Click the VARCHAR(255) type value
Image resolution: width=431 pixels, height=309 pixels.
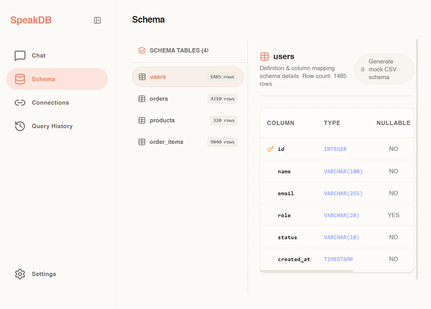[343, 193]
